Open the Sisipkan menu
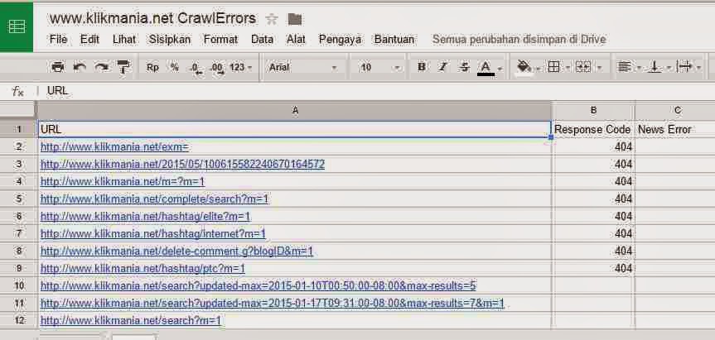This screenshot has width=715, height=340. point(170,40)
